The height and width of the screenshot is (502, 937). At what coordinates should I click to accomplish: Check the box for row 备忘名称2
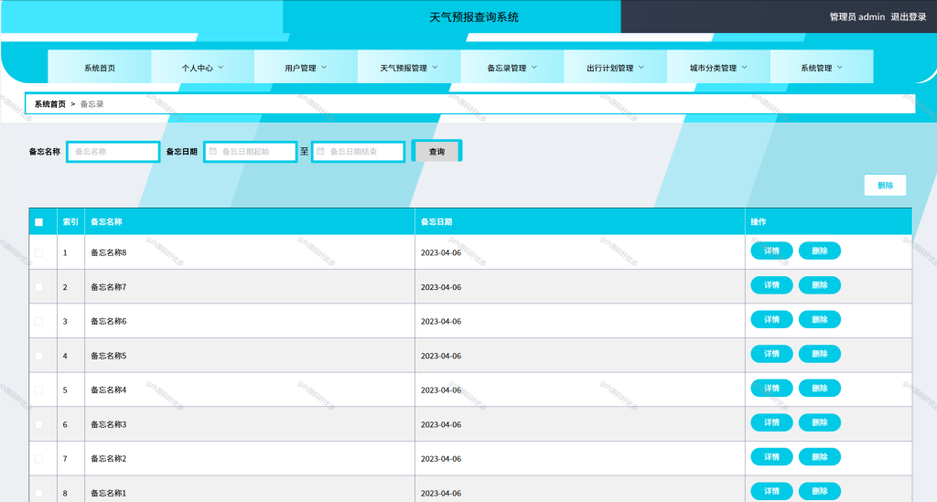click(38, 459)
